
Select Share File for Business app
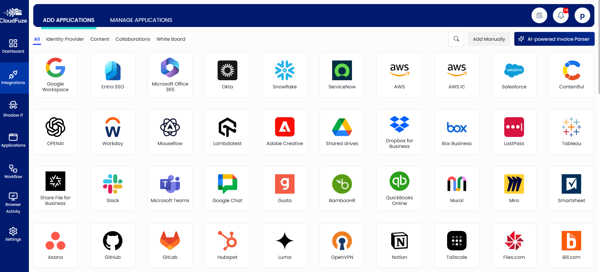pyautogui.click(x=55, y=189)
